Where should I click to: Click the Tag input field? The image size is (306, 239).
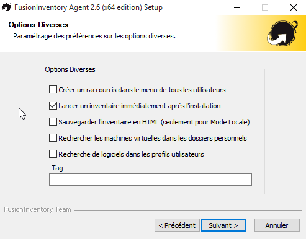[150, 180]
